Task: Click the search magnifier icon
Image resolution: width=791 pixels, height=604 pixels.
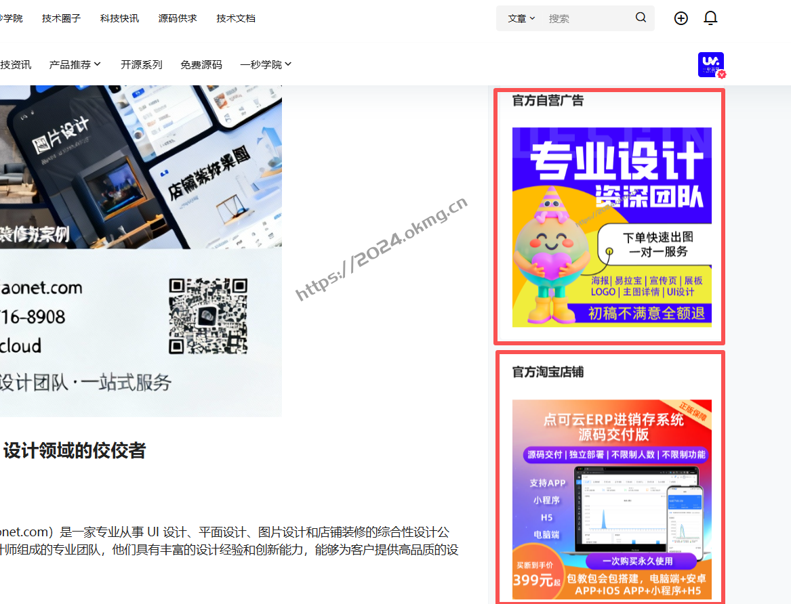Action: pos(640,18)
